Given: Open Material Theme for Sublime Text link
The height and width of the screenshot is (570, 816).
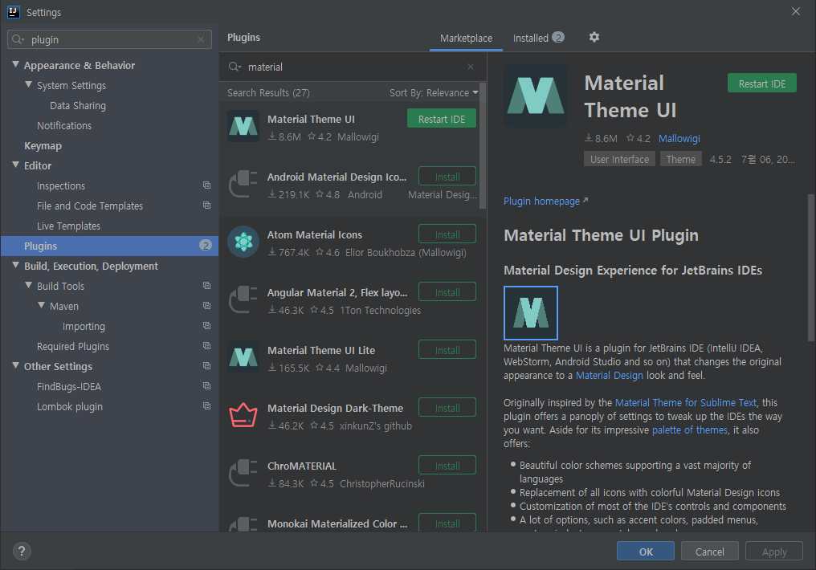Looking at the screenshot, I should (685, 402).
